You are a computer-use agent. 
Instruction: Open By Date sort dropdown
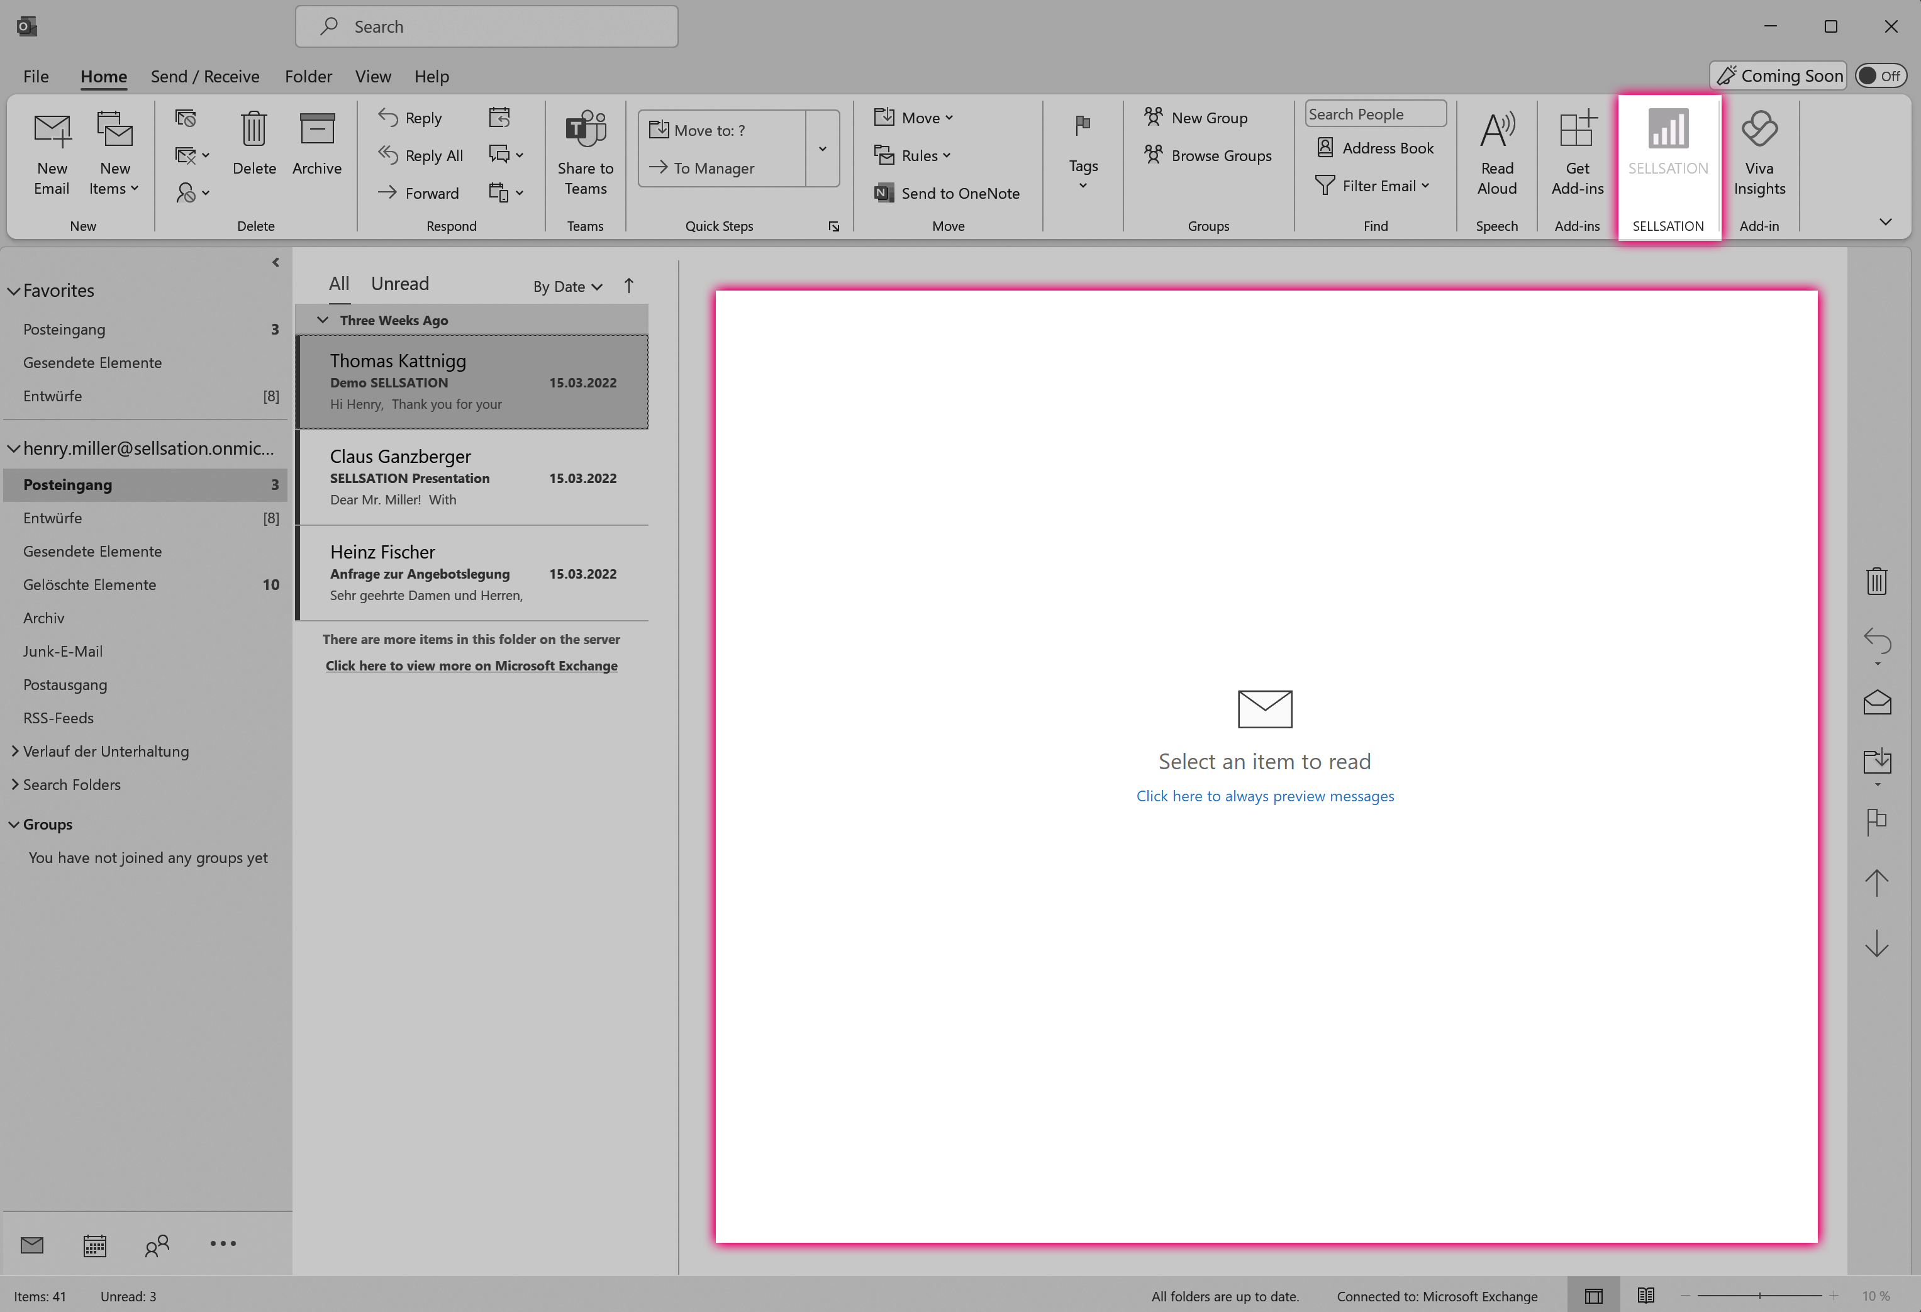(567, 286)
